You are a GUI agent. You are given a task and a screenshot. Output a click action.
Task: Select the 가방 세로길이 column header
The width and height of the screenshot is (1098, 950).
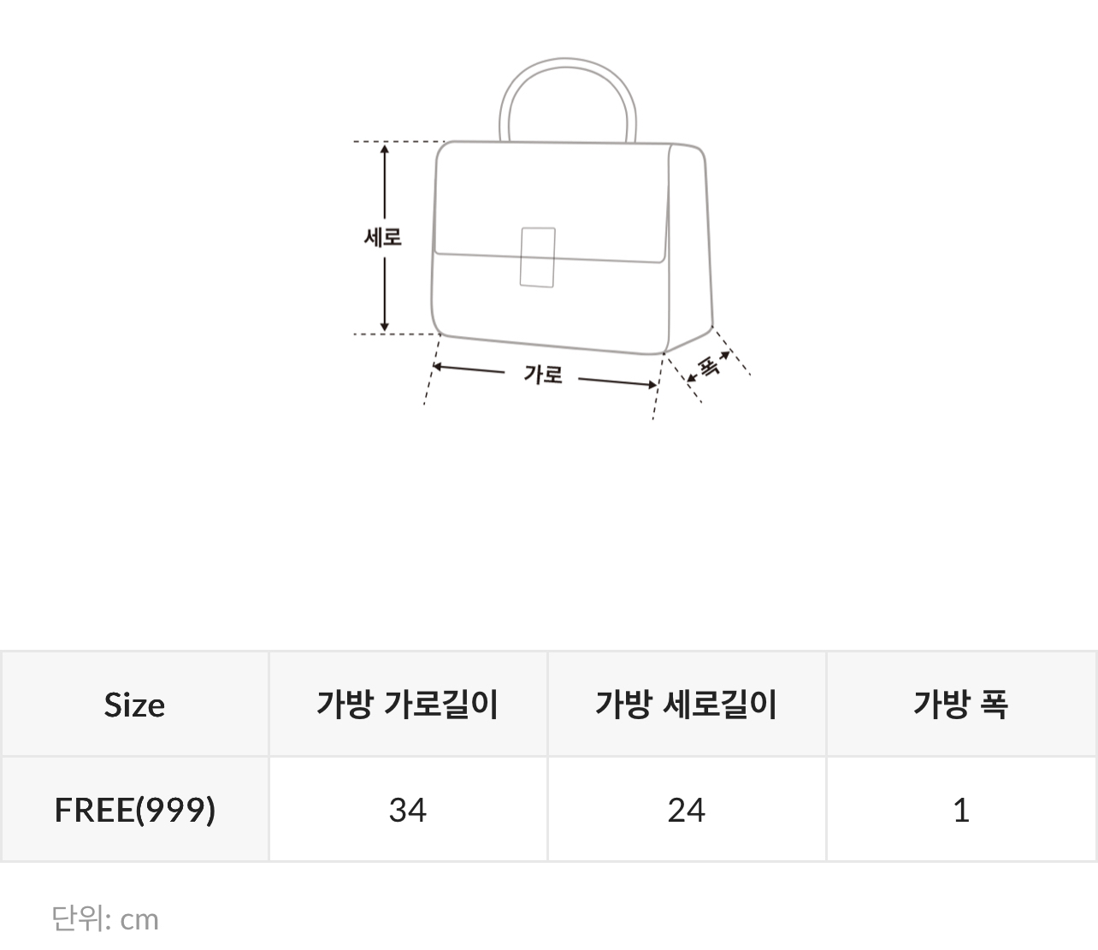(687, 705)
